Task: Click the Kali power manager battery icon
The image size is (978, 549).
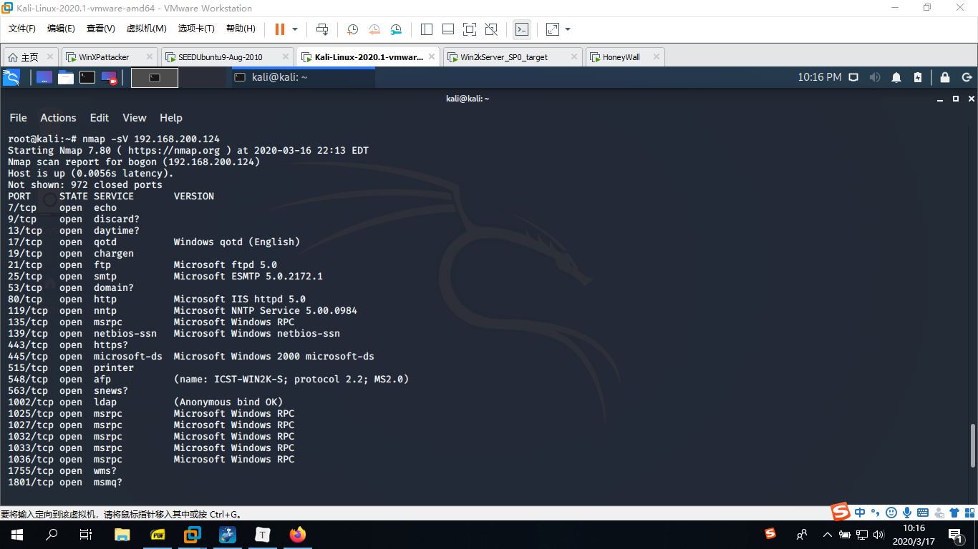Action: (918, 77)
